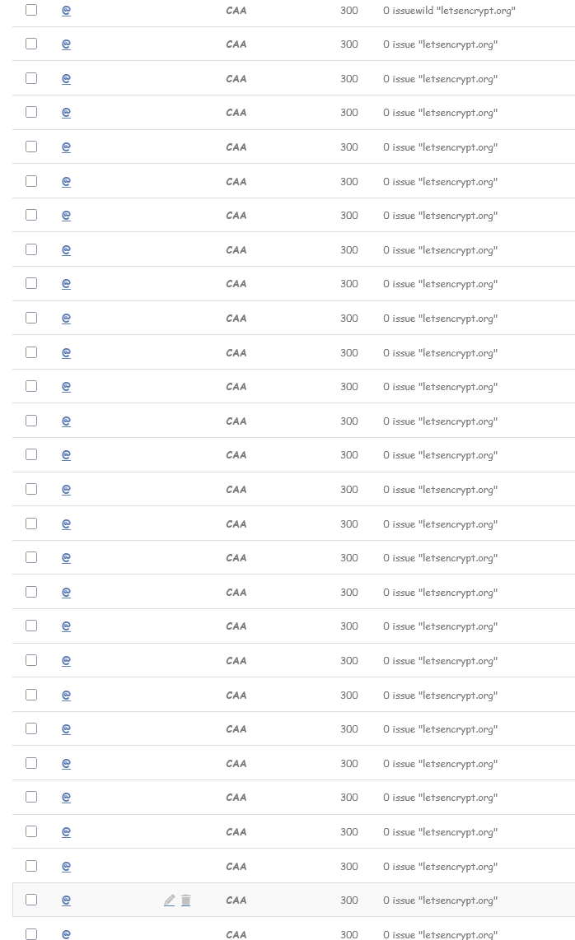
Task: Open the @ link in the bottom-most row
Action: pyautogui.click(x=66, y=934)
